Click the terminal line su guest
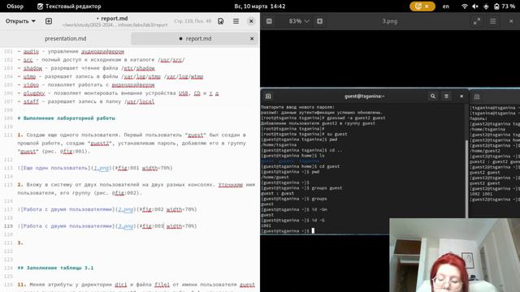 pyautogui.click(x=304, y=134)
